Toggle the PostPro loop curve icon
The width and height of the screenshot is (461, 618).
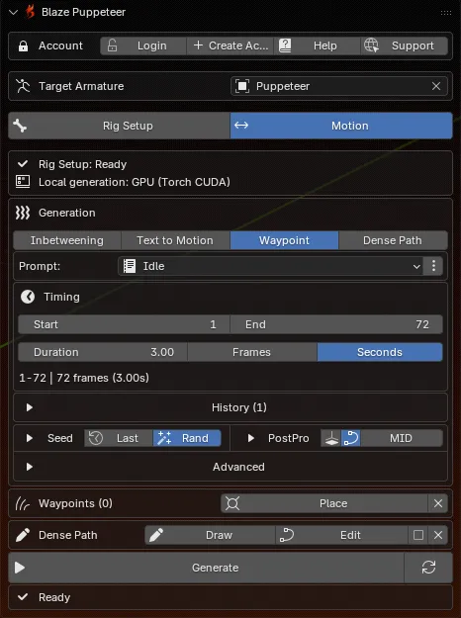[351, 438]
